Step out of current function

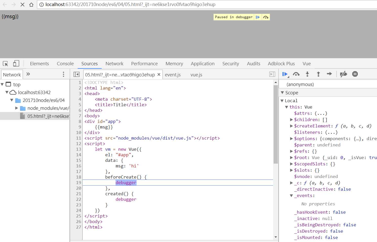click(x=318, y=74)
